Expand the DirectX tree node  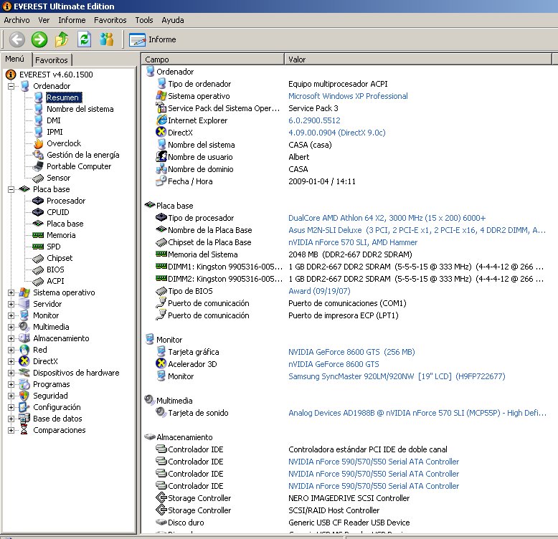coord(11,361)
